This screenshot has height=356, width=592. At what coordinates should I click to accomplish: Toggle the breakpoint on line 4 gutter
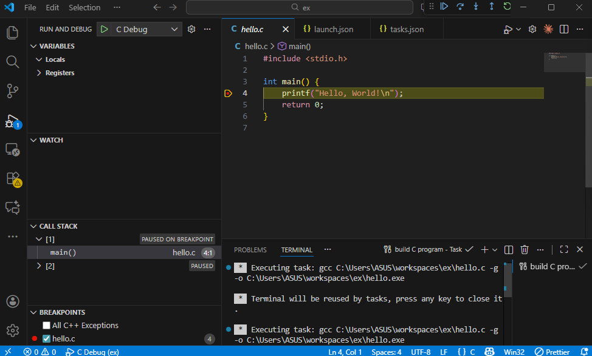(x=228, y=93)
